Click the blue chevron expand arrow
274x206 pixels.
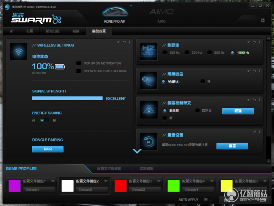tap(137, 151)
